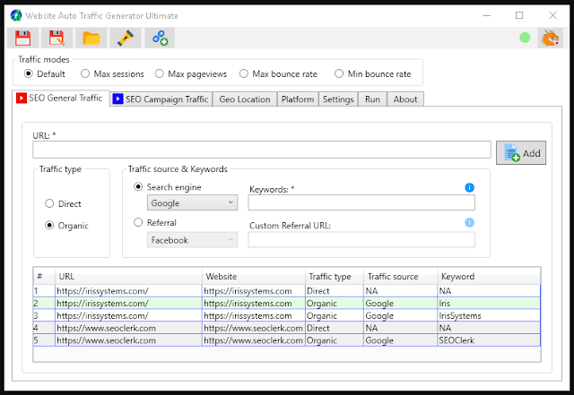
Task: Open the Settings tab
Action: tap(338, 99)
